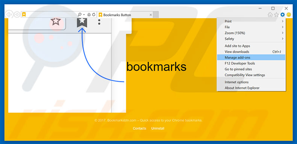297x144 pixels.
Task: Open Favorites star icon in toolbar
Action: pyautogui.click(x=276, y=15)
